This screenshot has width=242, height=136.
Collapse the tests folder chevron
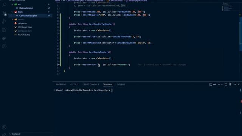point(12,12)
